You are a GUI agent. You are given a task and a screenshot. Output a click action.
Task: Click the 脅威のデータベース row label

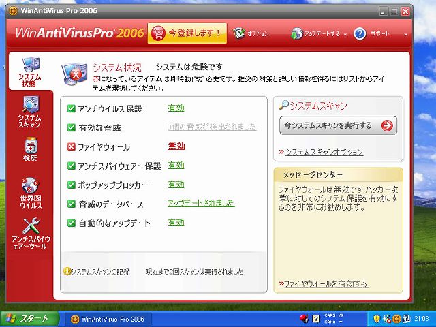(x=110, y=204)
